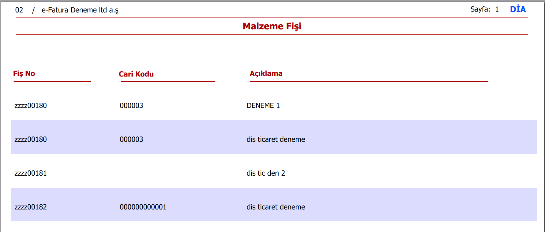The height and width of the screenshot is (232, 545).
Task: Click cari kodu 000003 in DENEME 1 row
Action: click(x=131, y=106)
